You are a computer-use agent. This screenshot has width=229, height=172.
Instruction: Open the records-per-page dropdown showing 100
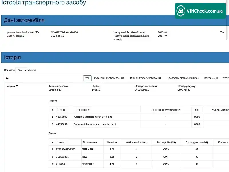point(21,70)
